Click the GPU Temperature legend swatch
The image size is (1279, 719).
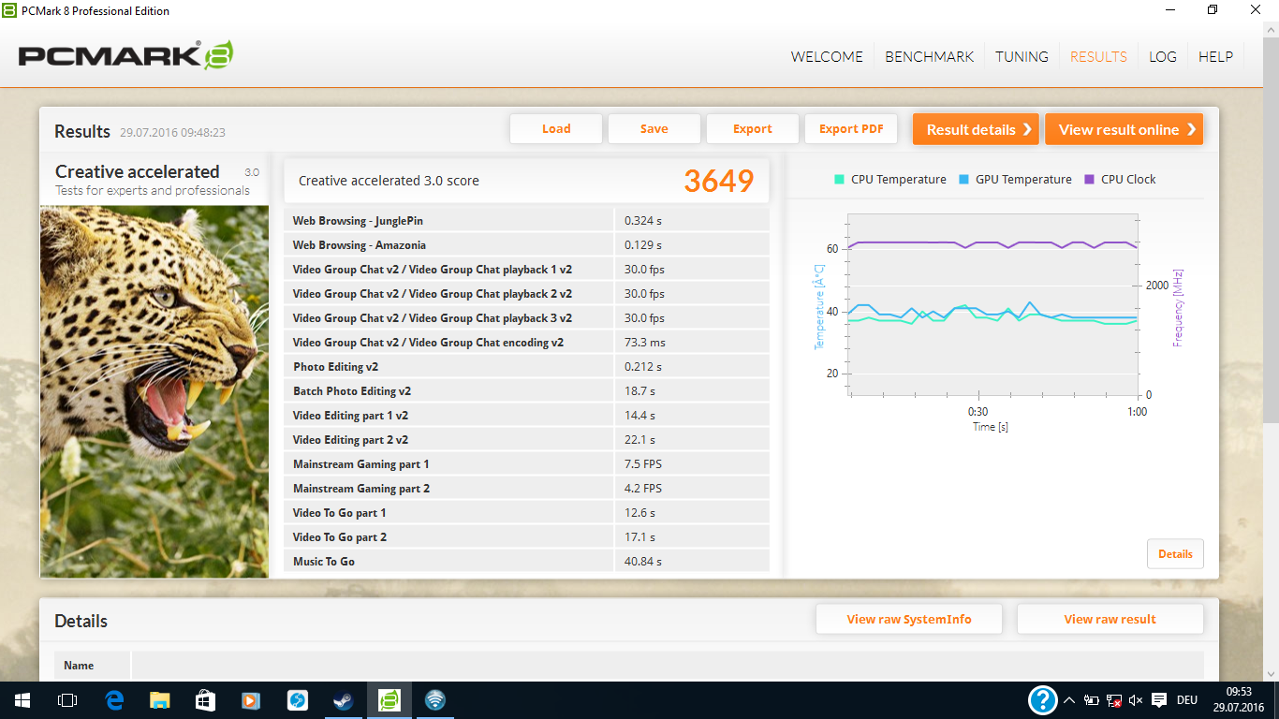click(963, 179)
